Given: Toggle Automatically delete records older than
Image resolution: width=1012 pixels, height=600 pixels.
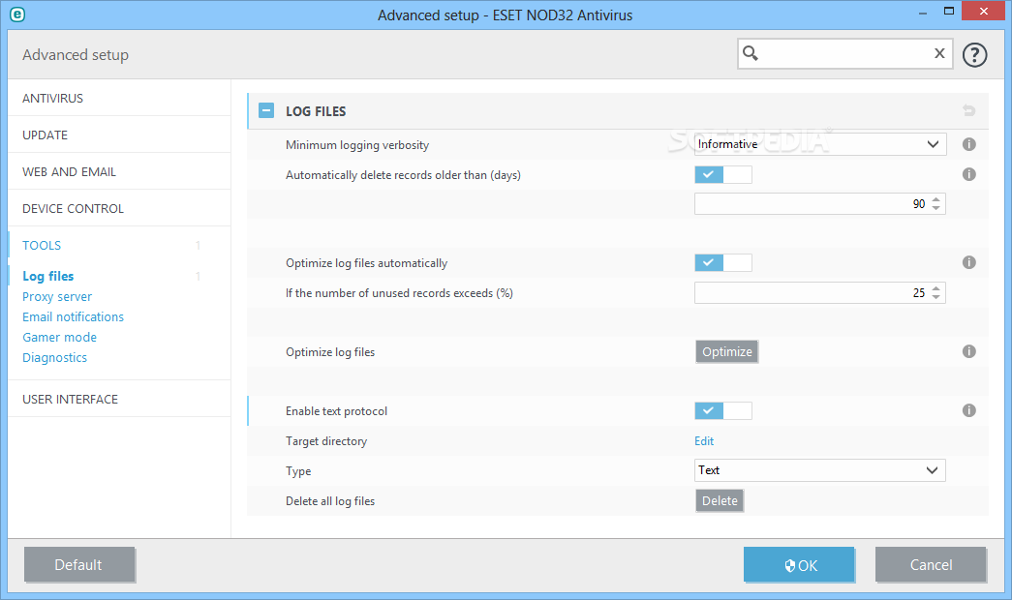Looking at the screenshot, I should [723, 174].
